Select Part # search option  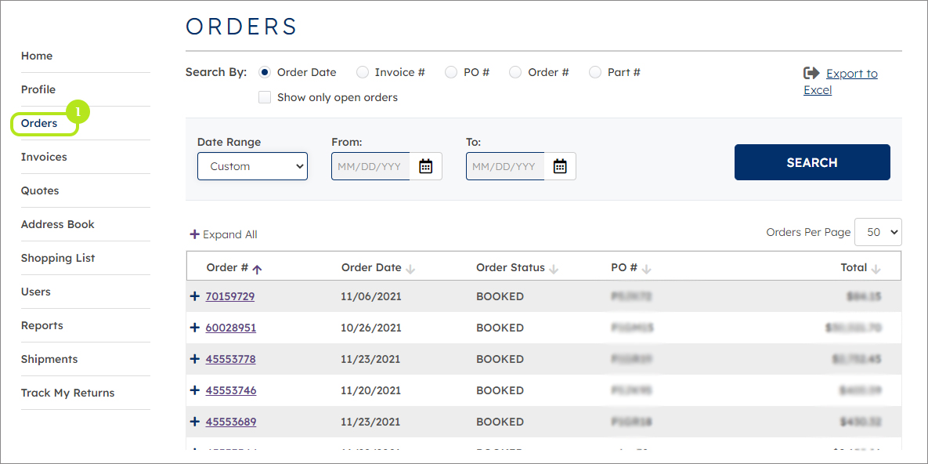pos(595,72)
